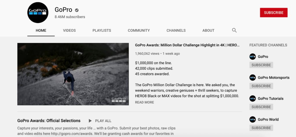The image size is (296, 137).
Task: Click the 8.46M subscribers count
Action: pyautogui.click(x=70, y=17)
